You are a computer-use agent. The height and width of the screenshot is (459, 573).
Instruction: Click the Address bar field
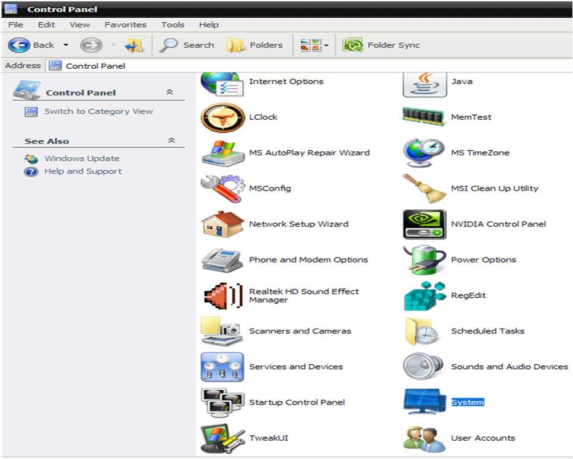pyautogui.click(x=309, y=66)
